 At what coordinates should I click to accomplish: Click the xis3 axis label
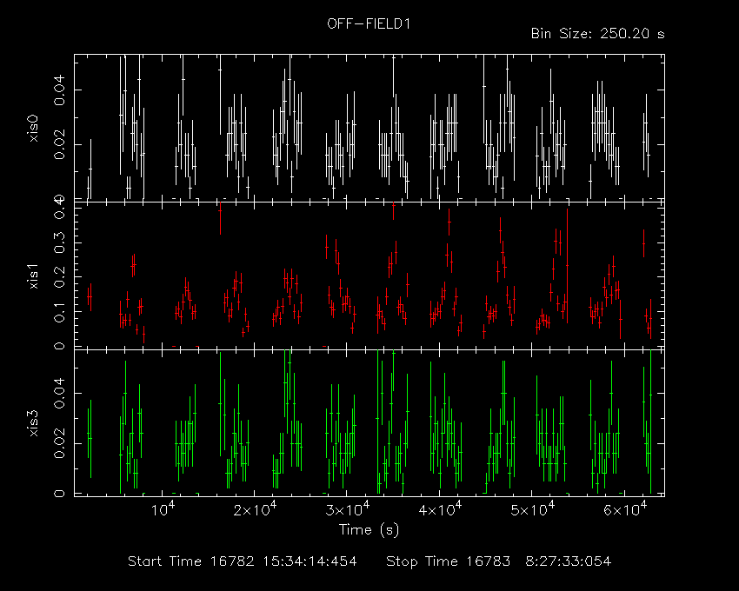(33, 422)
